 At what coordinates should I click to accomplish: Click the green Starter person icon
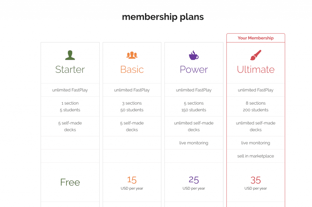[x=70, y=55]
